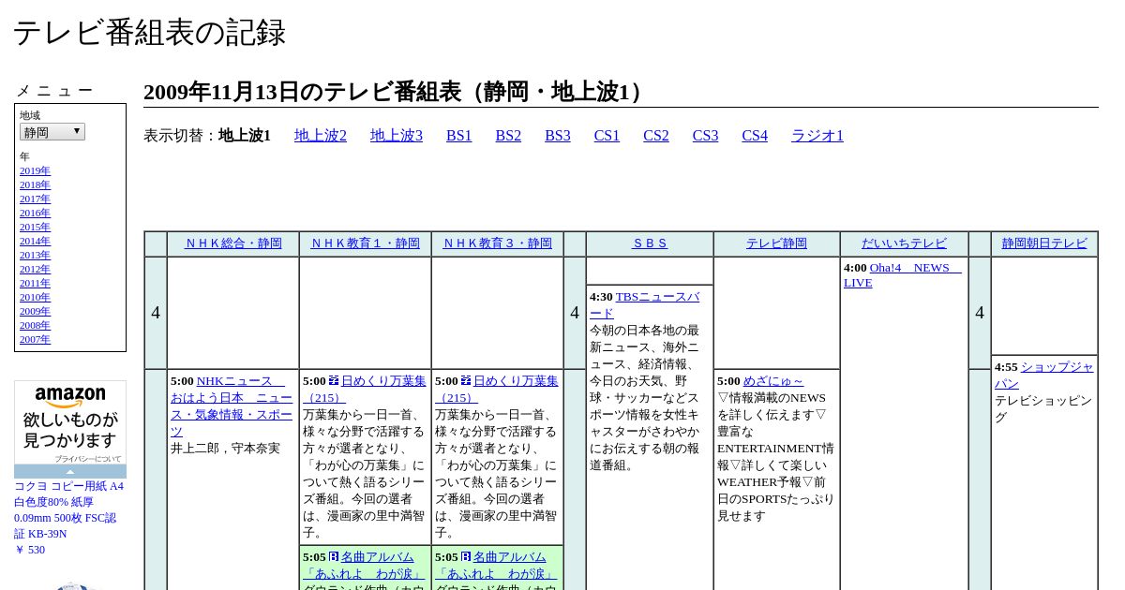This screenshot has height=590, width=1125.
Task: Click the テレビ番組表の記録 site title
Action: point(149,33)
